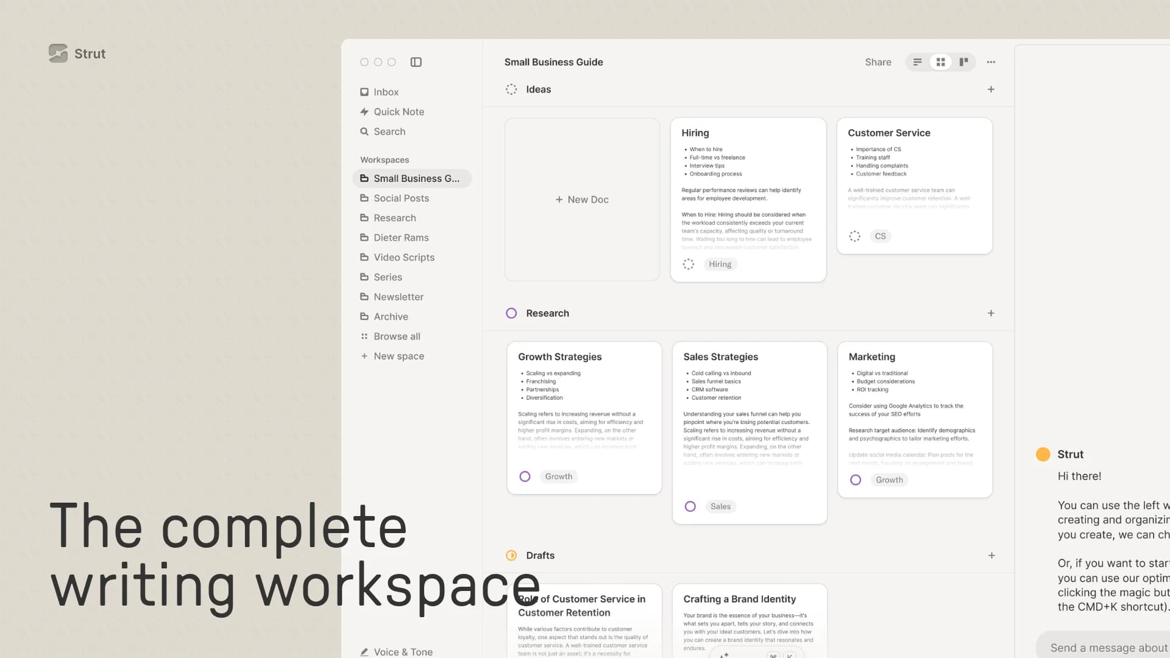The width and height of the screenshot is (1170, 658).
Task: Click status icon on Customer Service card
Action: (x=855, y=236)
